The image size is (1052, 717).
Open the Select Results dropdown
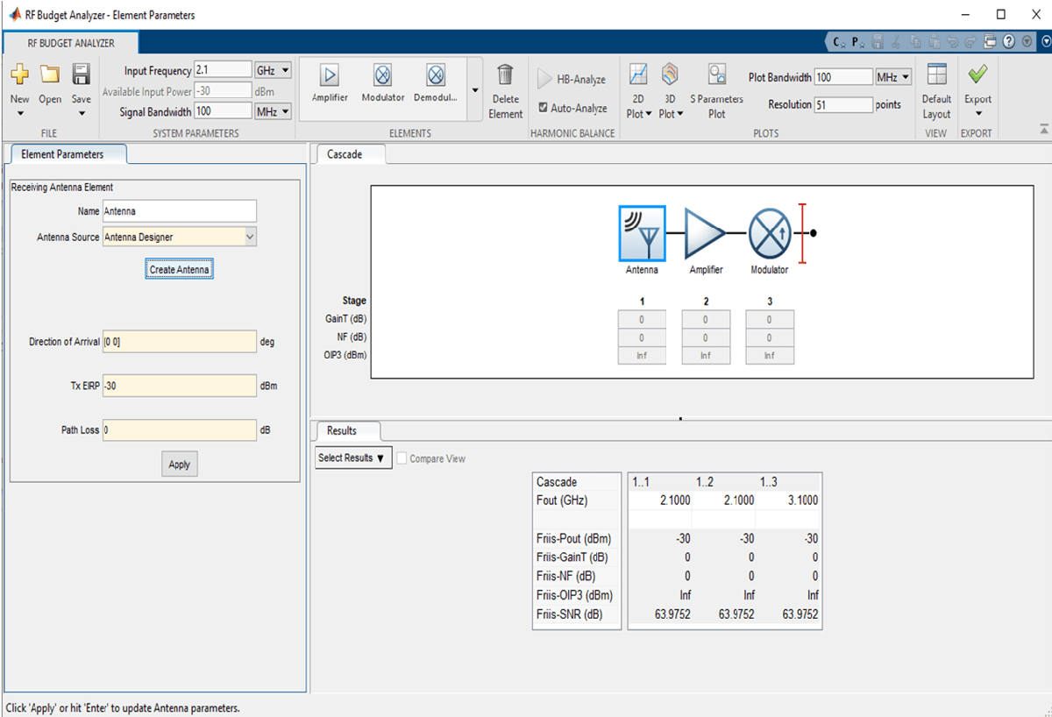tap(352, 458)
